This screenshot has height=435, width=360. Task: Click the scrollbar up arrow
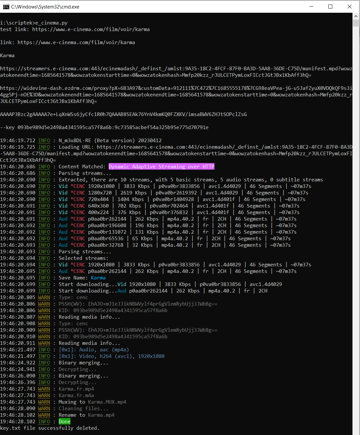(356, 16)
